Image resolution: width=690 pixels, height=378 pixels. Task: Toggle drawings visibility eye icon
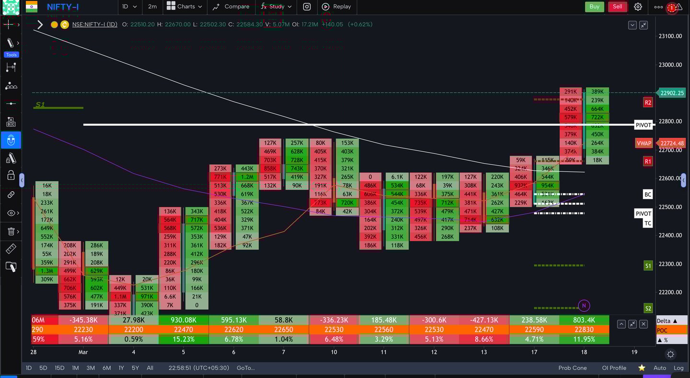(x=11, y=213)
